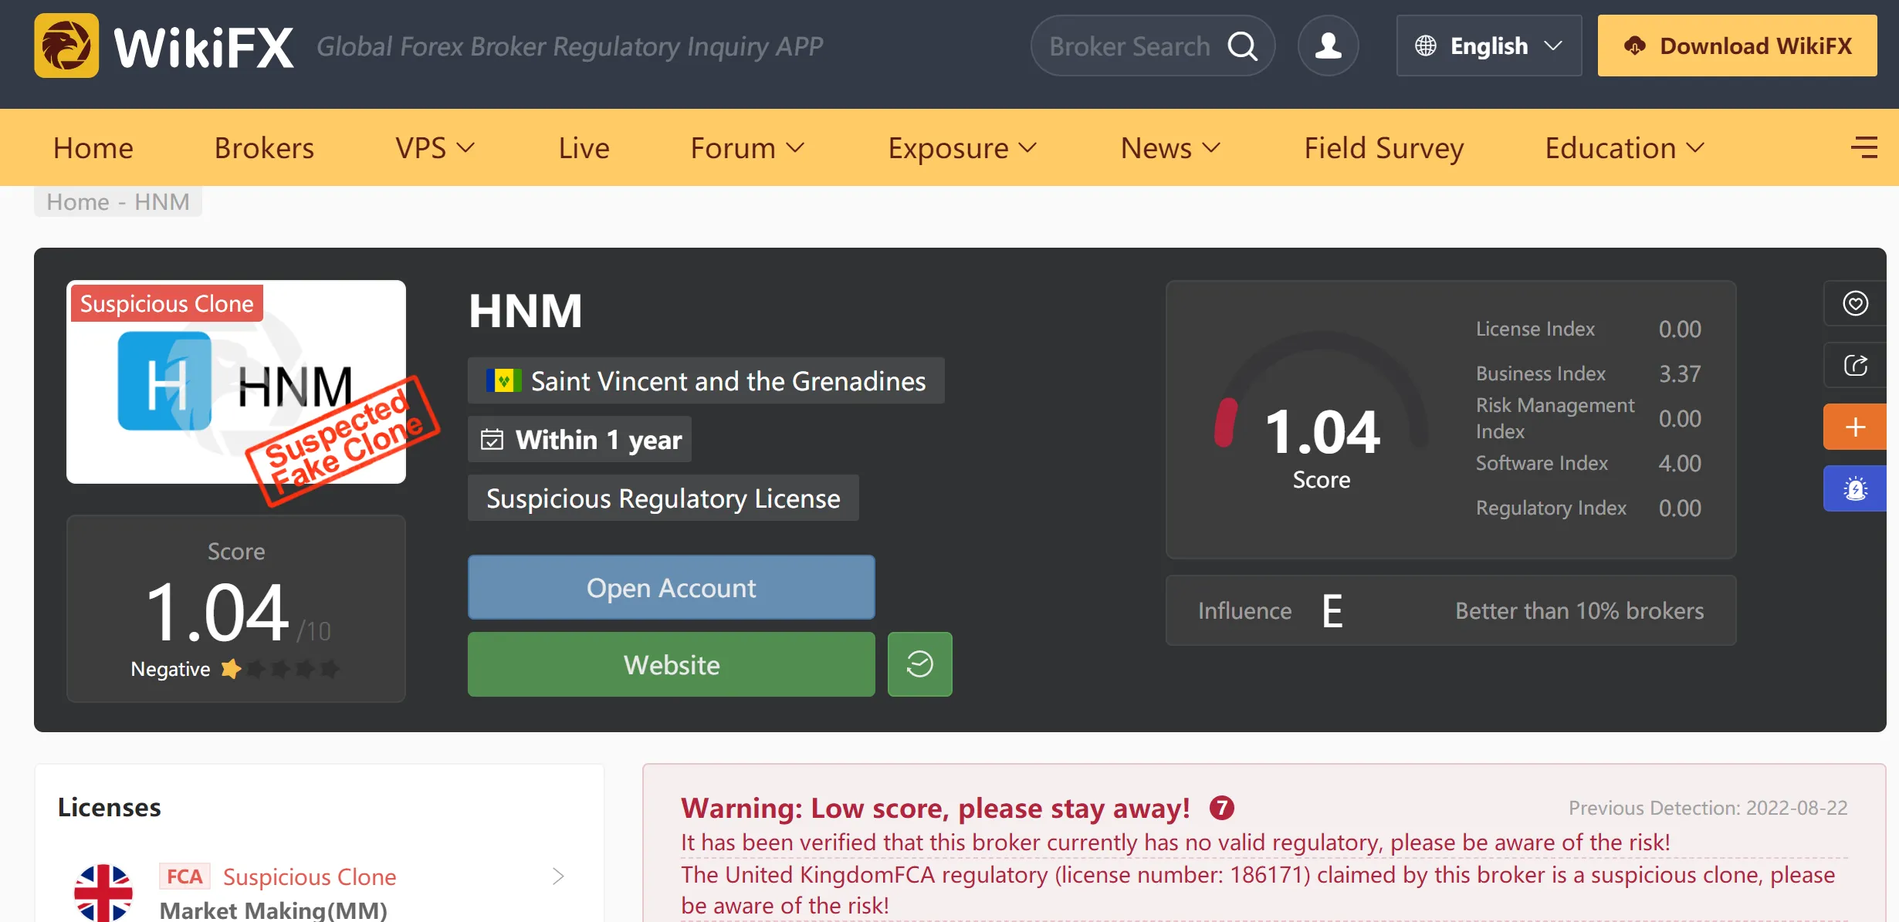Click the Warning low score heading
Image resolution: width=1899 pixels, height=922 pixels.
[935, 808]
